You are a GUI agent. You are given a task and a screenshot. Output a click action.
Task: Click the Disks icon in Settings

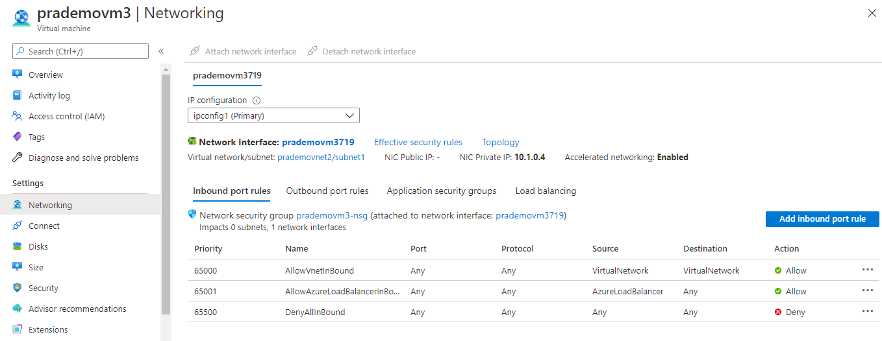pos(18,246)
